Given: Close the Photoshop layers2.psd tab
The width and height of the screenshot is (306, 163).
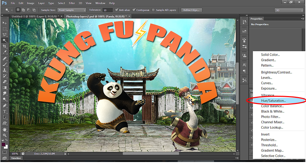Looking at the screenshot, I should coord(129,16).
